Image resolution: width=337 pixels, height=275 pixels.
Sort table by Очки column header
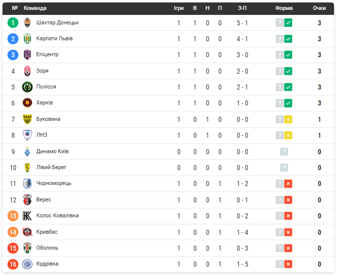click(x=319, y=8)
